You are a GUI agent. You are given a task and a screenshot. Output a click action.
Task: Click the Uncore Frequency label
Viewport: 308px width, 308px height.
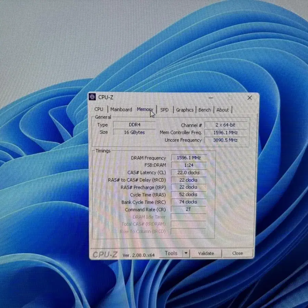pyautogui.click(x=183, y=140)
